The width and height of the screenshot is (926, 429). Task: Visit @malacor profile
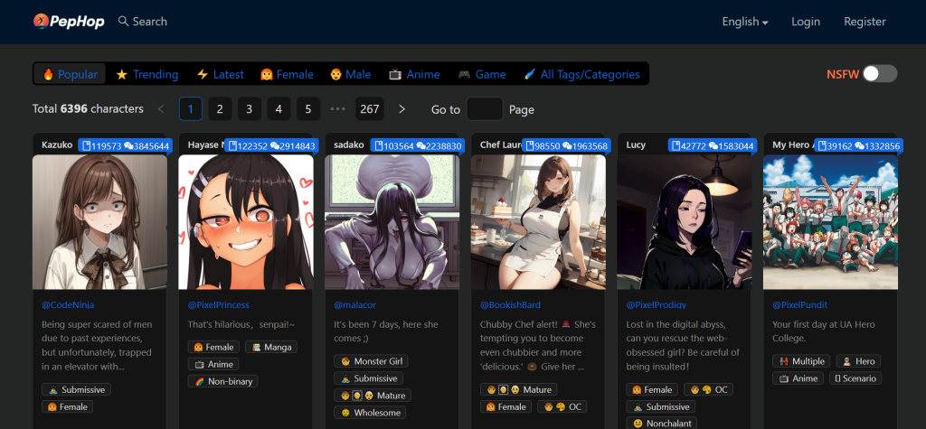pos(354,305)
